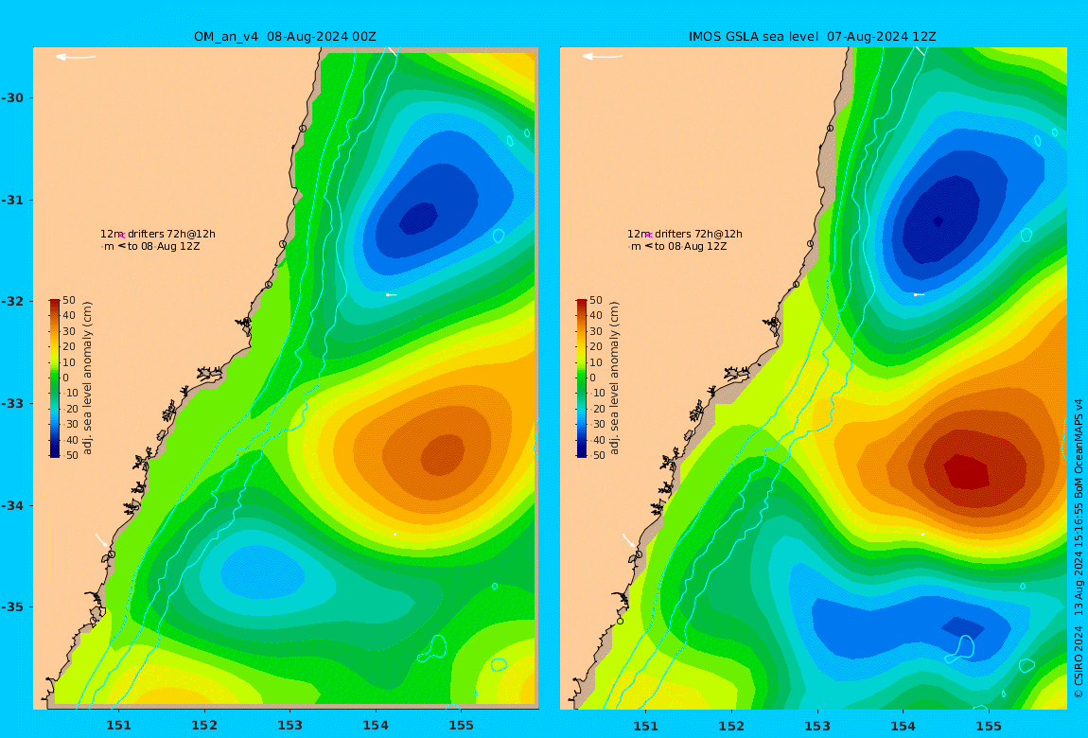Click longitude 154 under the IMOS GSLA map
The image size is (1088, 738).
(903, 726)
